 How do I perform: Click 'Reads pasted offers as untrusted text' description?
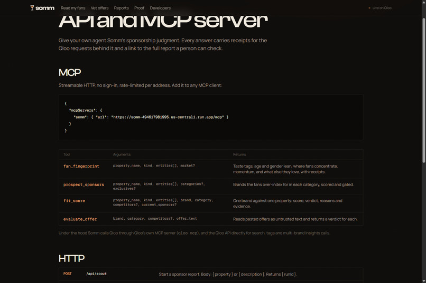tap(295, 219)
